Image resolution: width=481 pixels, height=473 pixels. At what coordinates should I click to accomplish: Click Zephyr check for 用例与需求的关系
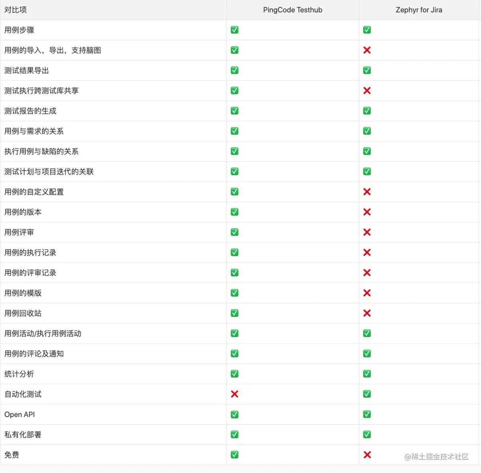[367, 131]
